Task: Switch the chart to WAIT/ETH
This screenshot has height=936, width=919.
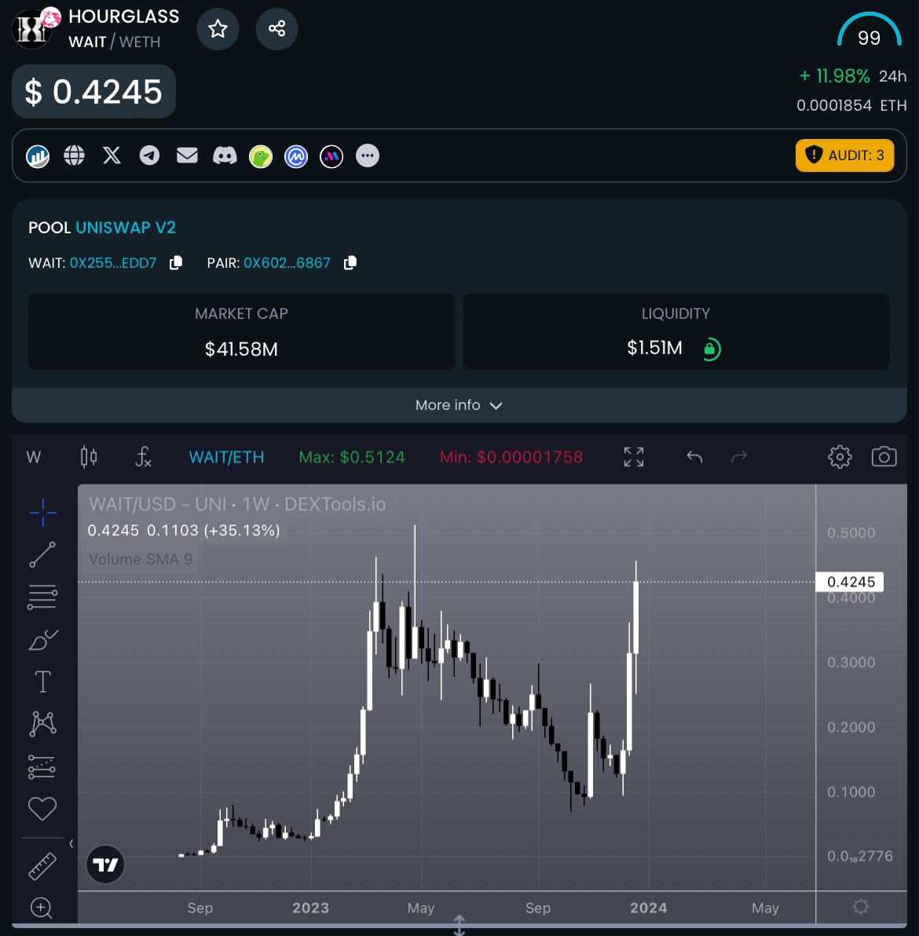Action: [x=226, y=457]
